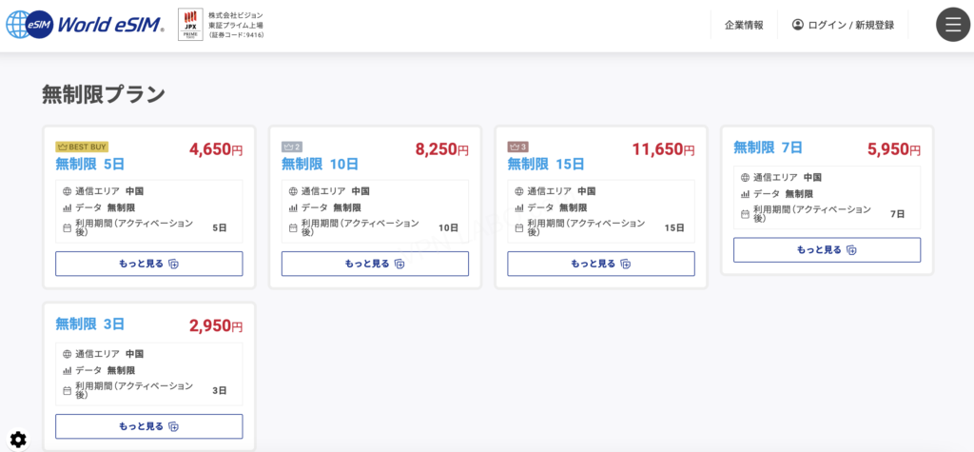Click the 2,950円 price on 3日 plan
This screenshot has height=452, width=974.
(216, 325)
